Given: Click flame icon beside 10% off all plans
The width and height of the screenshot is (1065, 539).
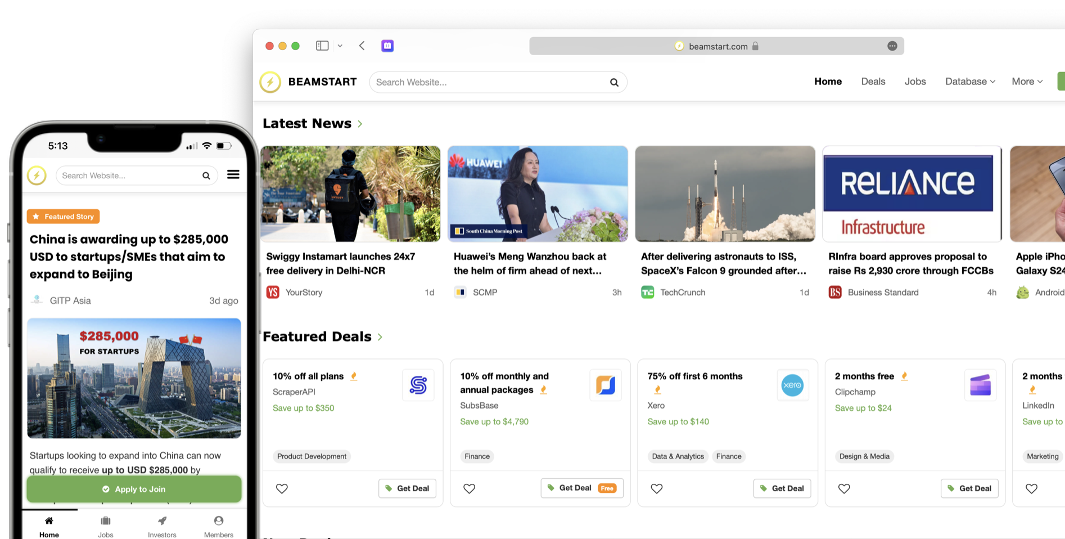Looking at the screenshot, I should pyautogui.click(x=354, y=376).
